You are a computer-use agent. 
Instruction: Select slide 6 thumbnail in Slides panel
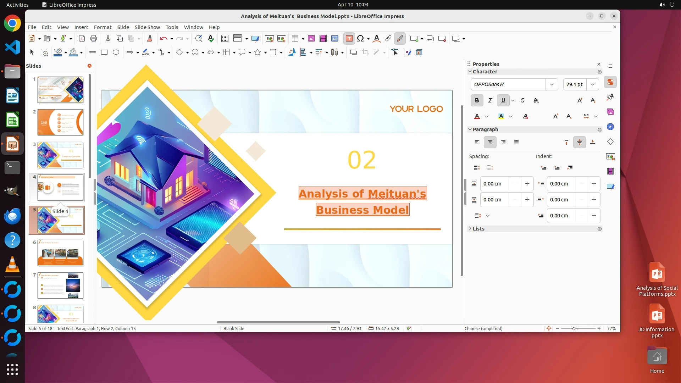[60, 253]
